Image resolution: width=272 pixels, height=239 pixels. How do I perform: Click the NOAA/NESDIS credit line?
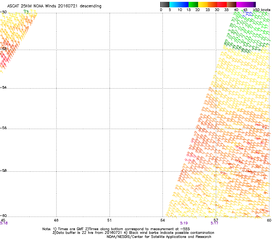159,236
